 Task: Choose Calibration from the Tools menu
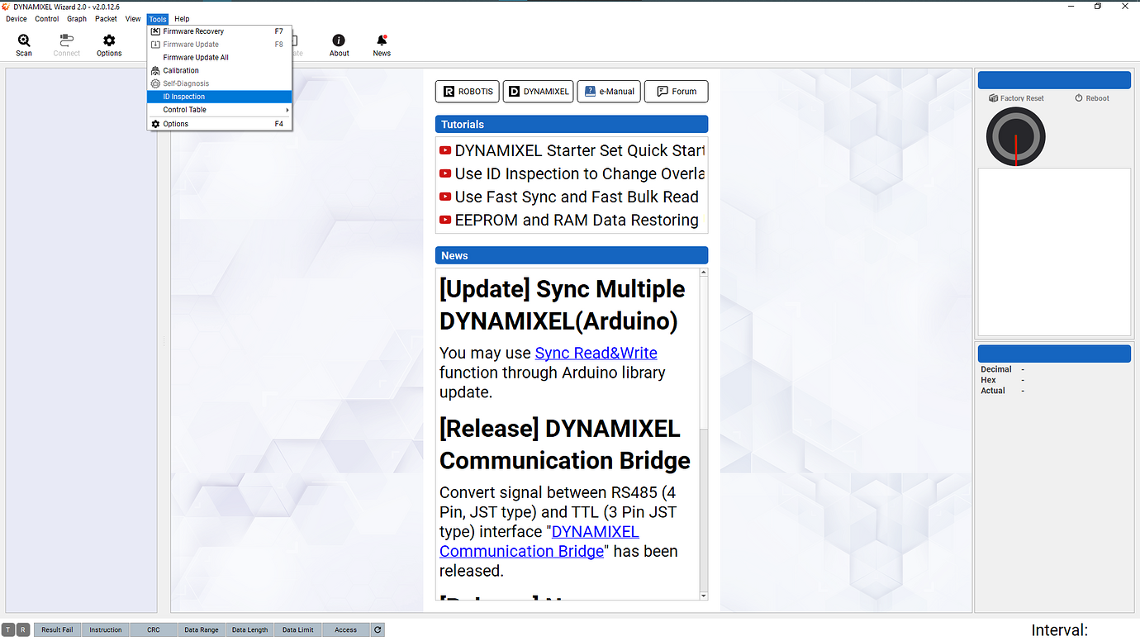coord(181,70)
